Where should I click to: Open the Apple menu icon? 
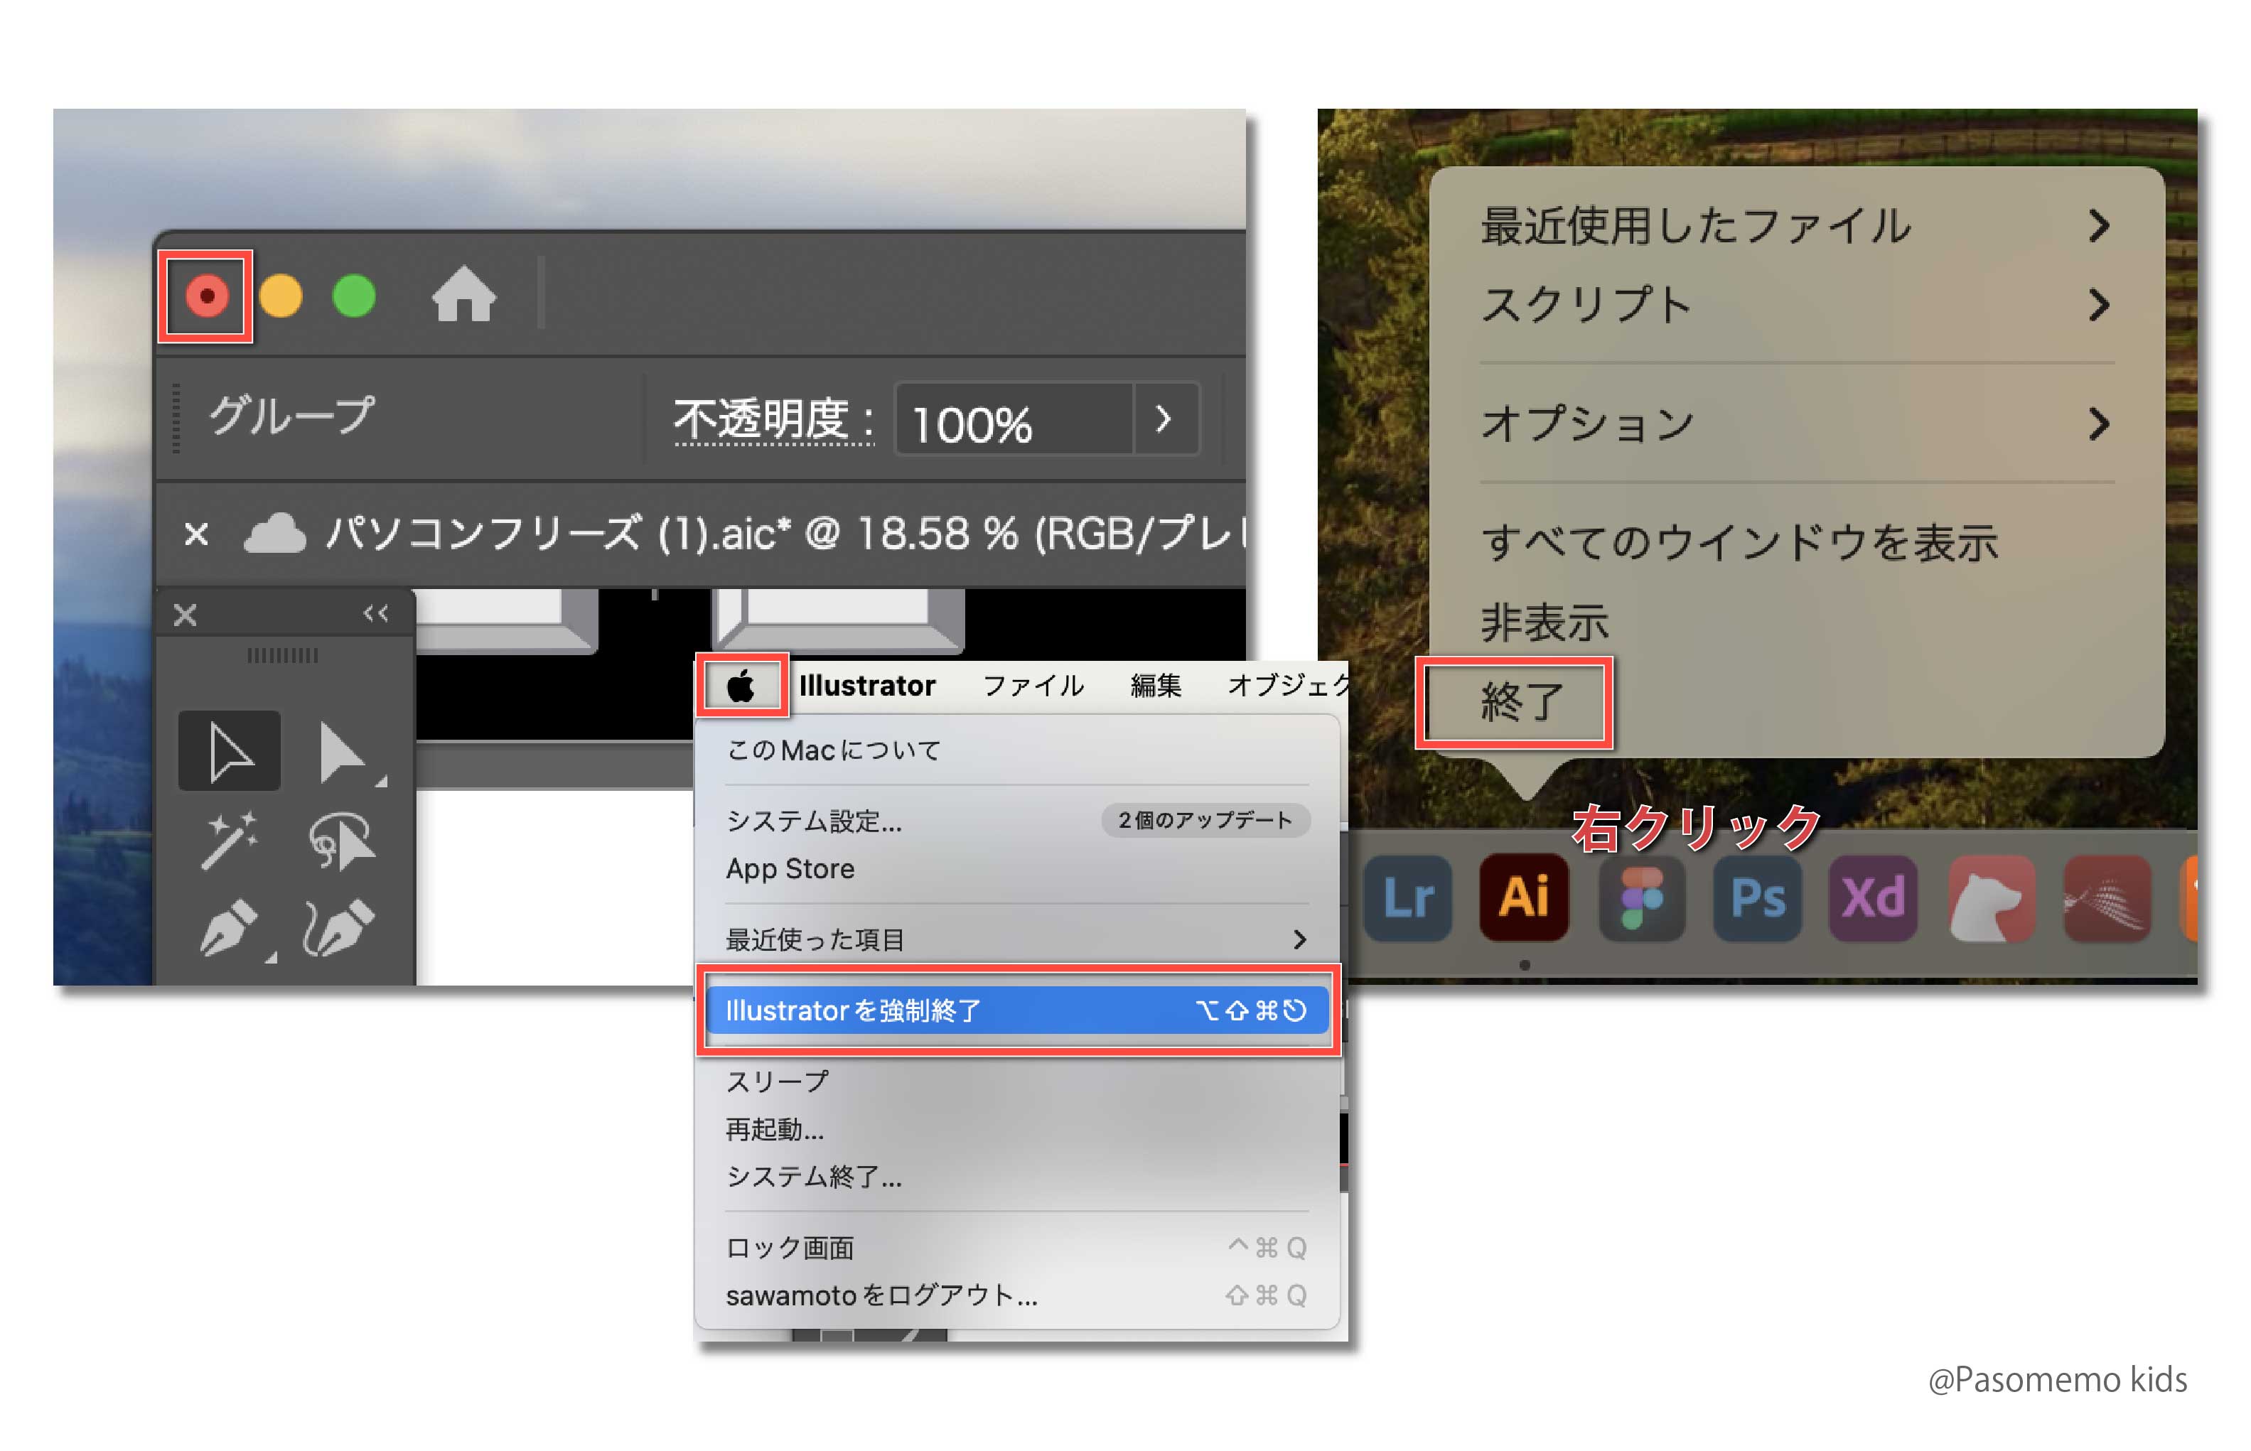point(741,686)
